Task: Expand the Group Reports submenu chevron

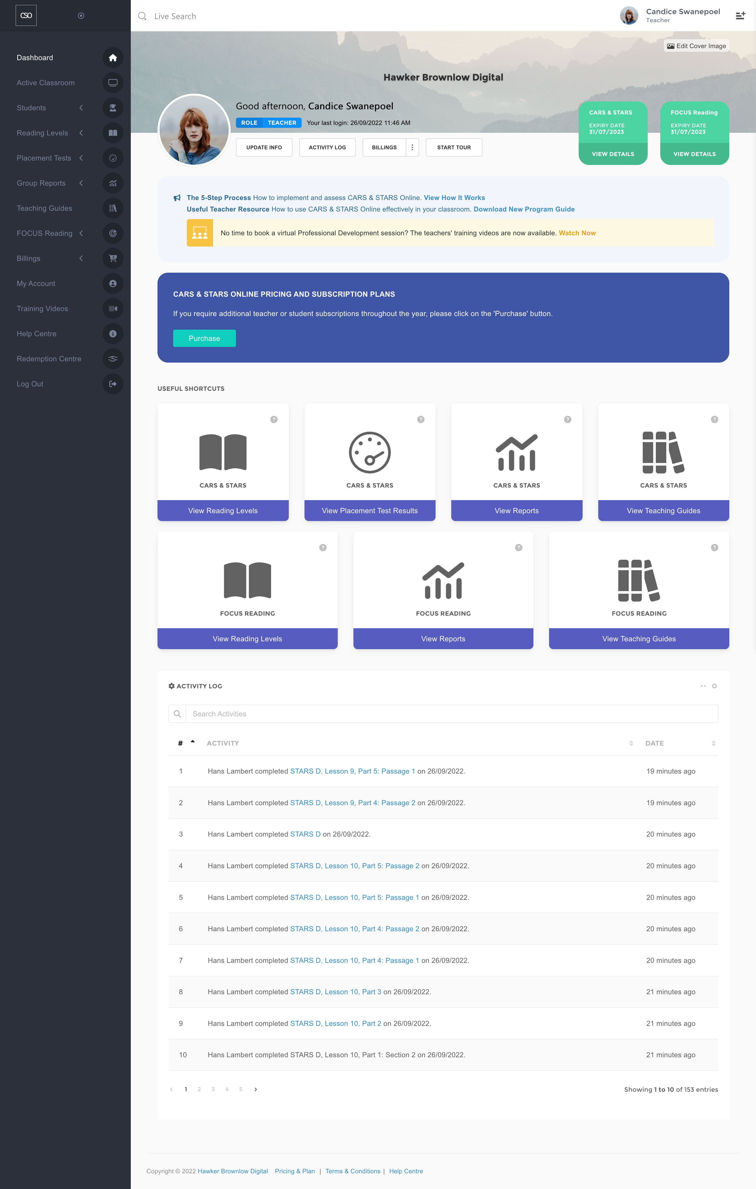Action: tap(81, 183)
